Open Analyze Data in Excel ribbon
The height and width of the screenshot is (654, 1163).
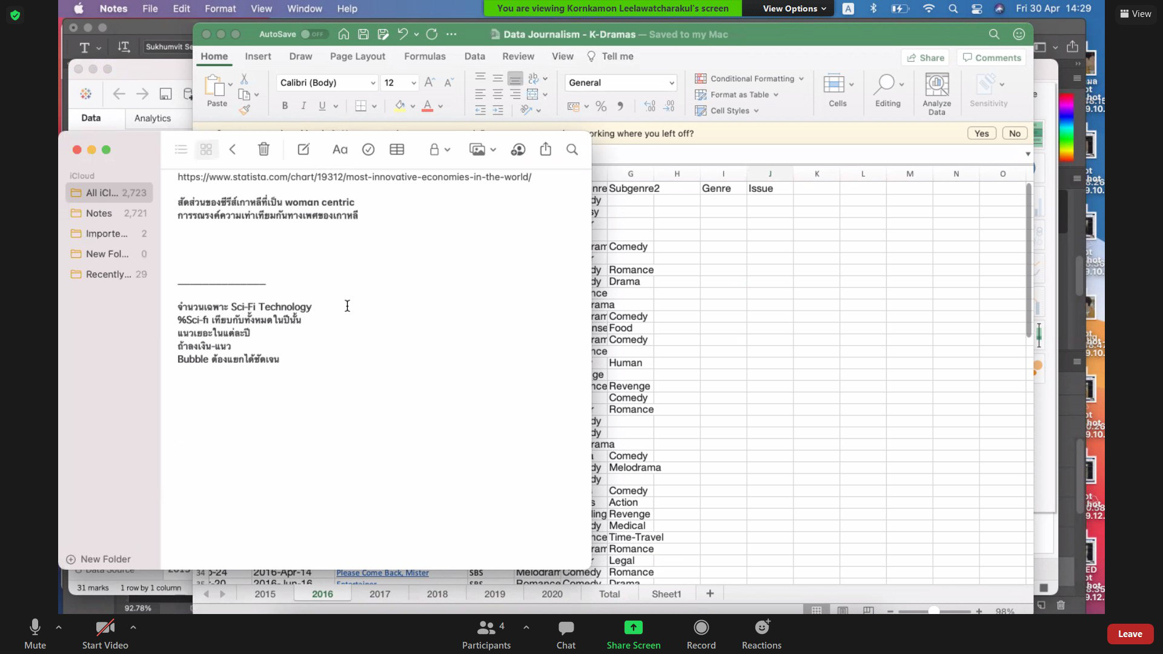(x=936, y=94)
